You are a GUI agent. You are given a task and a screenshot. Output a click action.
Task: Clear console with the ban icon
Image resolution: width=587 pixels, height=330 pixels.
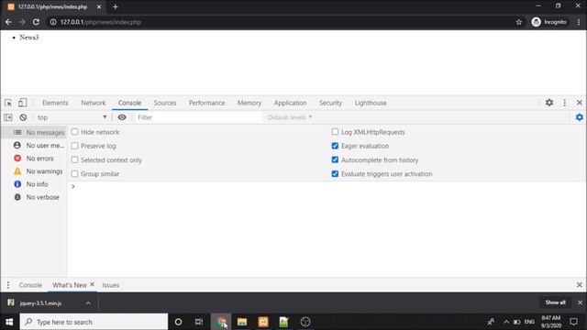(x=23, y=117)
